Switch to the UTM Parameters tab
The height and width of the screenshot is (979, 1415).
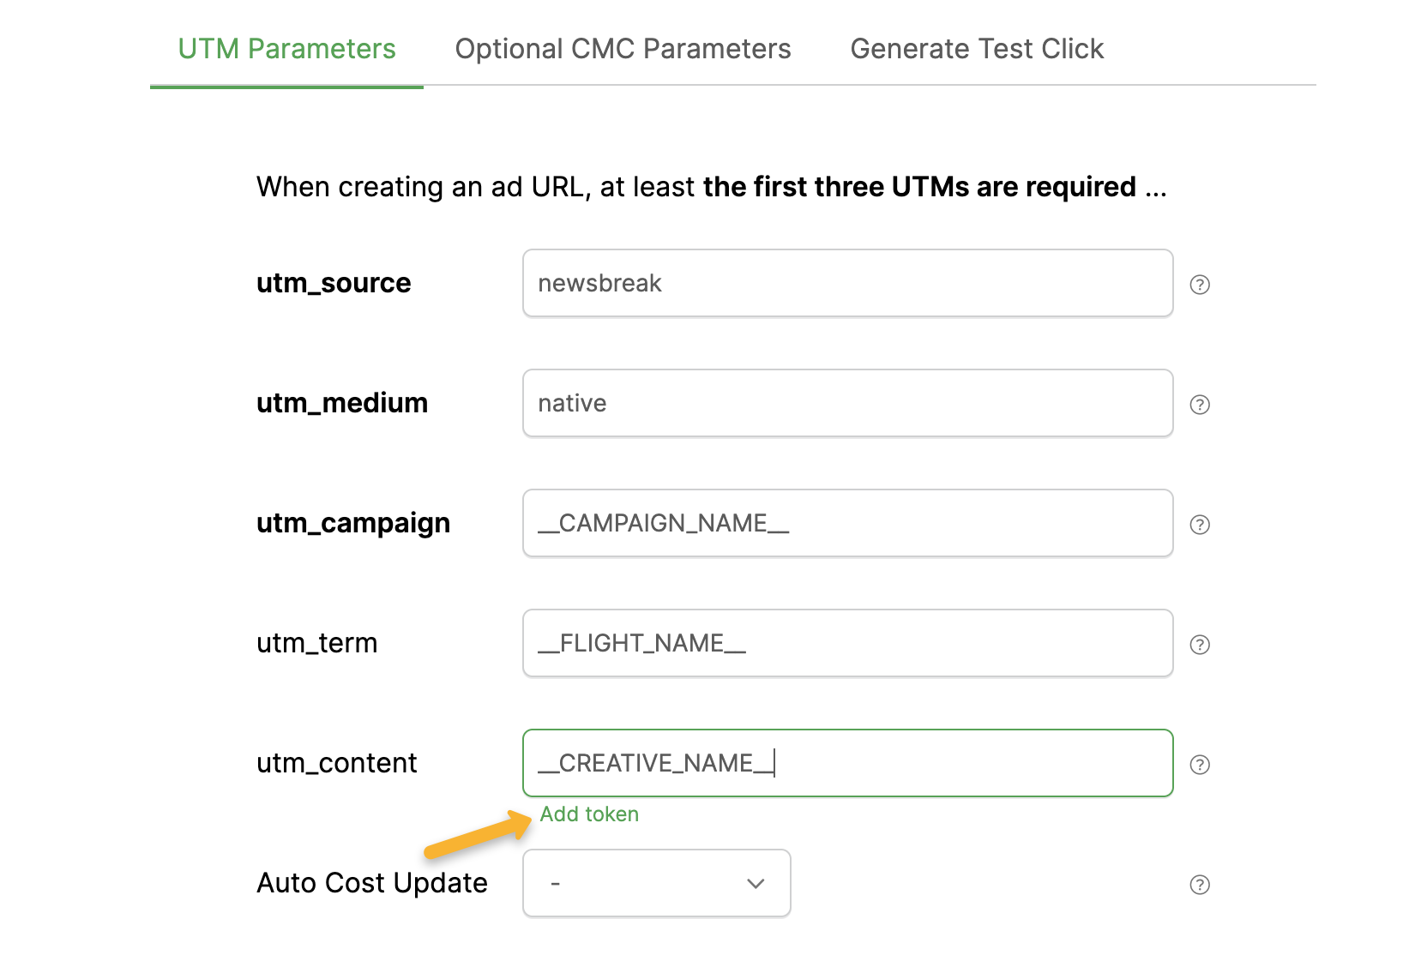pyautogui.click(x=286, y=49)
